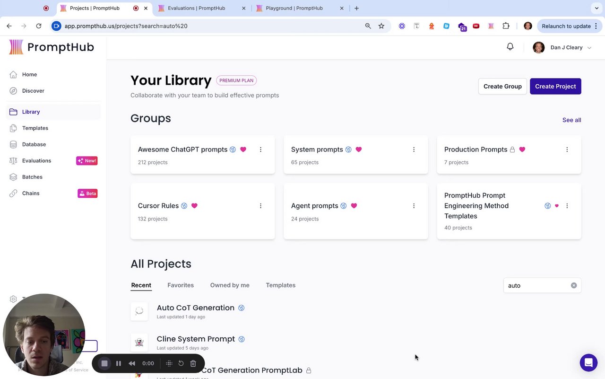Open options menu for Prompt Engineering Method Templates
Screen dimensions: 605x379
(x=567, y=206)
